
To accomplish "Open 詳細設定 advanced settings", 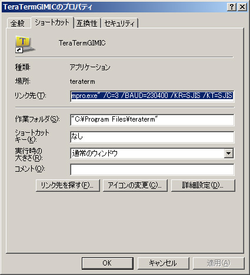I will 203,185.
